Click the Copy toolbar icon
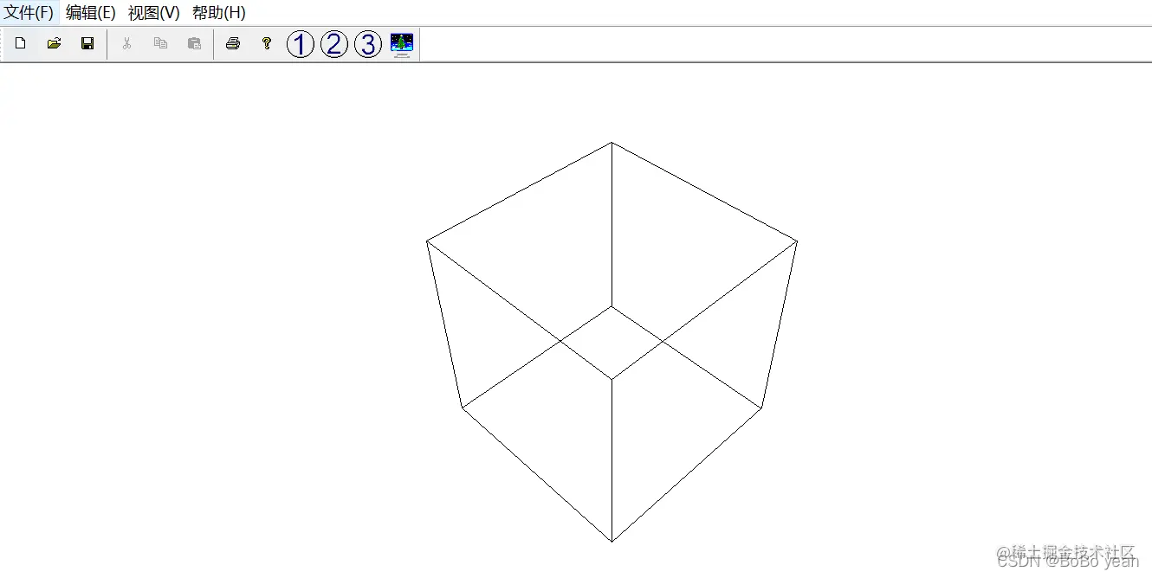 [160, 43]
